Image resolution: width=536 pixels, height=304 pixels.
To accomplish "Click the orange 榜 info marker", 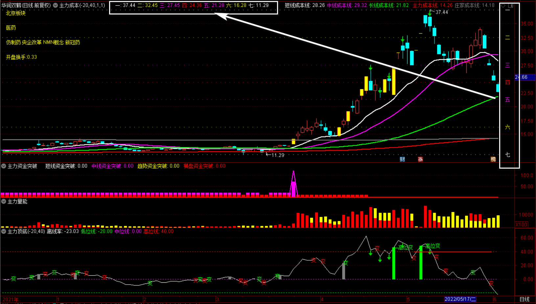I will [x=493, y=159].
